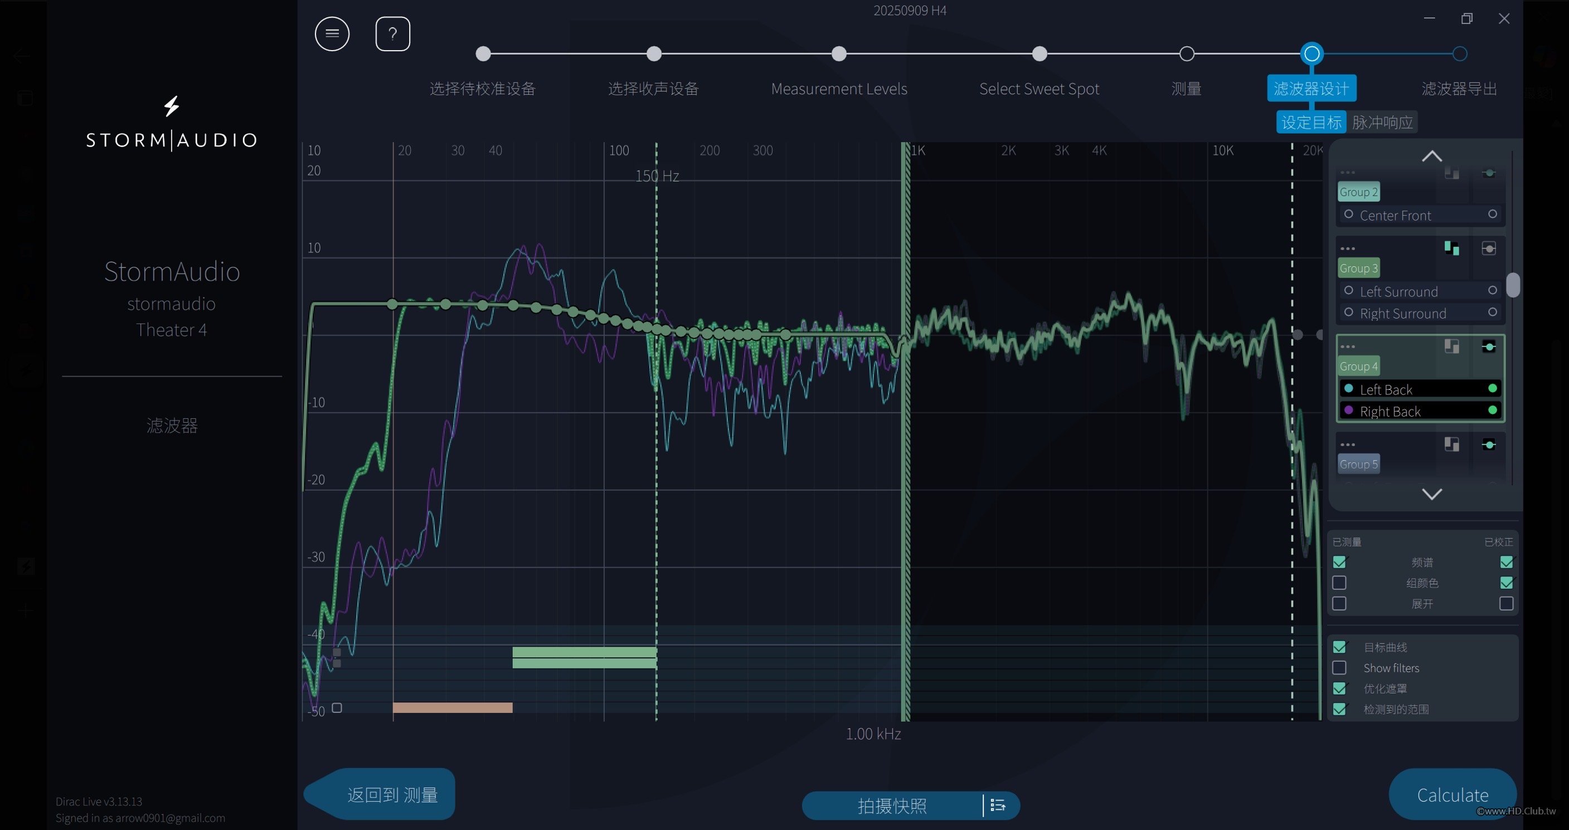This screenshot has height=830, width=1569.
Task: Click the 拍摄快照 snapshot button
Action: click(x=892, y=805)
